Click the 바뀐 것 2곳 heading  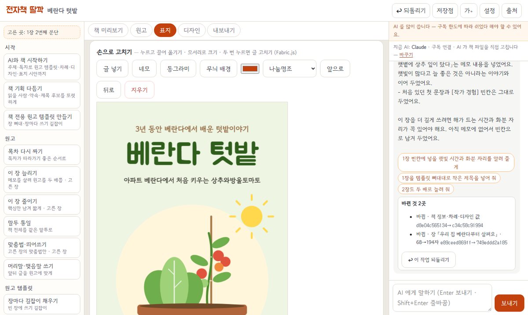click(x=414, y=204)
